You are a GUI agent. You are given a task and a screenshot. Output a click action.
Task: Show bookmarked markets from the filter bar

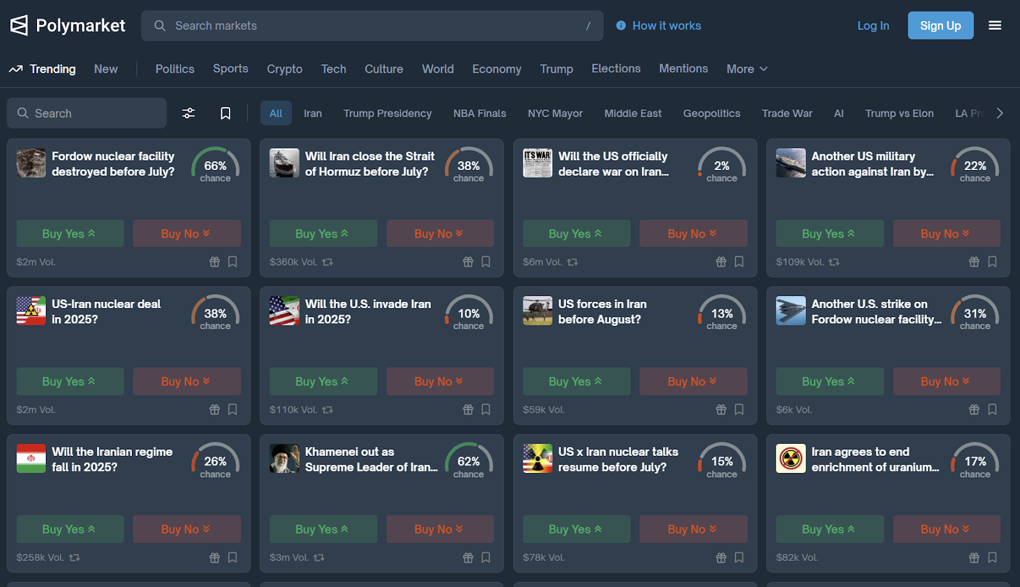coord(226,113)
